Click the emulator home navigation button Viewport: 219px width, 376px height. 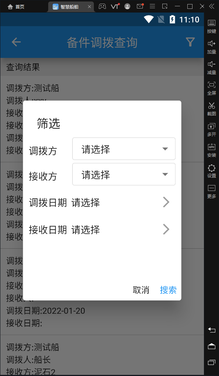(x=212, y=346)
